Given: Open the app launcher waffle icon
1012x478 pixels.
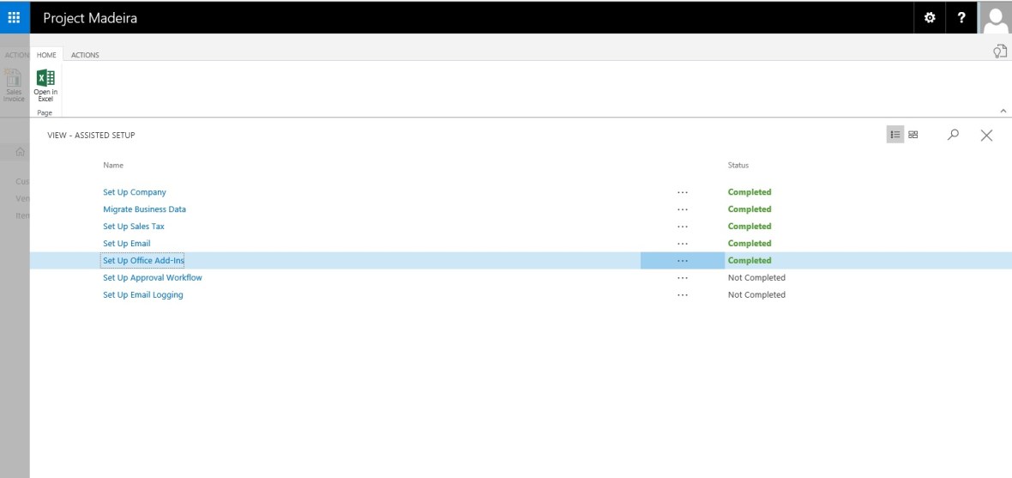Looking at the screenshot, I should click(15, 17).
